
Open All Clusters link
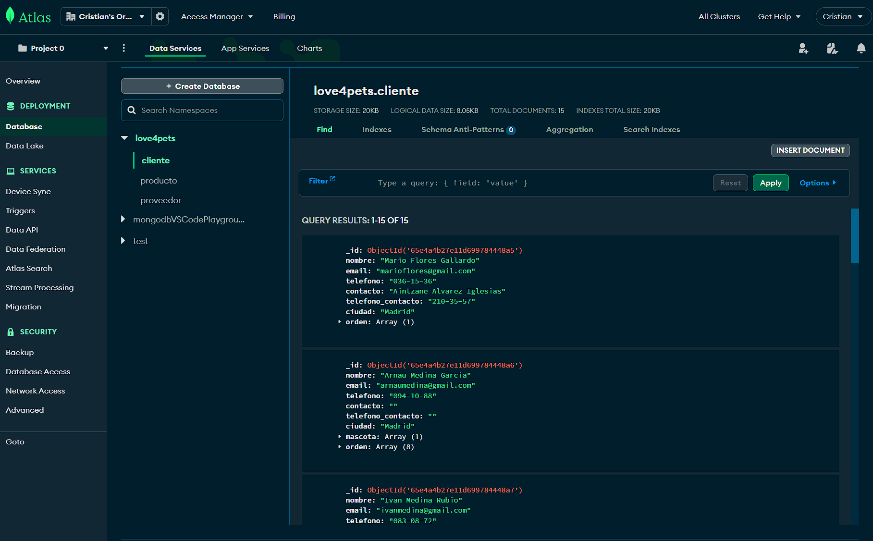tap(719, 16)
